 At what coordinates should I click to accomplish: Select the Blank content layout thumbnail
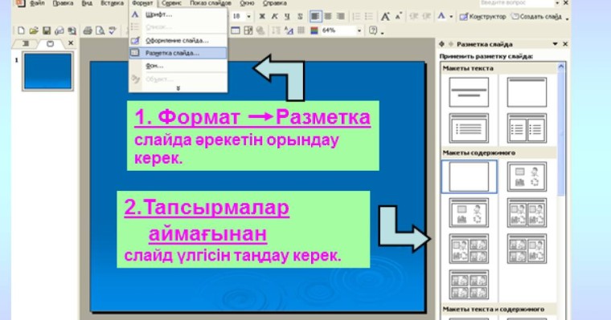click(x=469, y=177)
